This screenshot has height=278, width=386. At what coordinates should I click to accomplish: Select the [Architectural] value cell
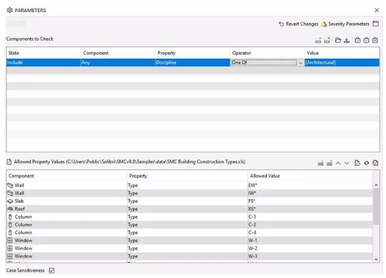click(x=342, y=63)
